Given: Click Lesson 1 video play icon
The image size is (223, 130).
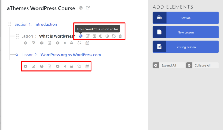Looking at the screenshot, I should tap(57, 43).
